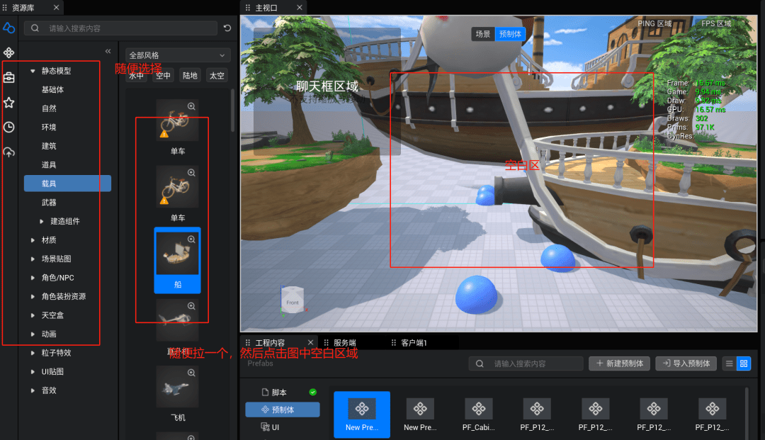Switch to the 服务端 tab
The height and width of the screenshot is (440, 765).
point(344,343)
